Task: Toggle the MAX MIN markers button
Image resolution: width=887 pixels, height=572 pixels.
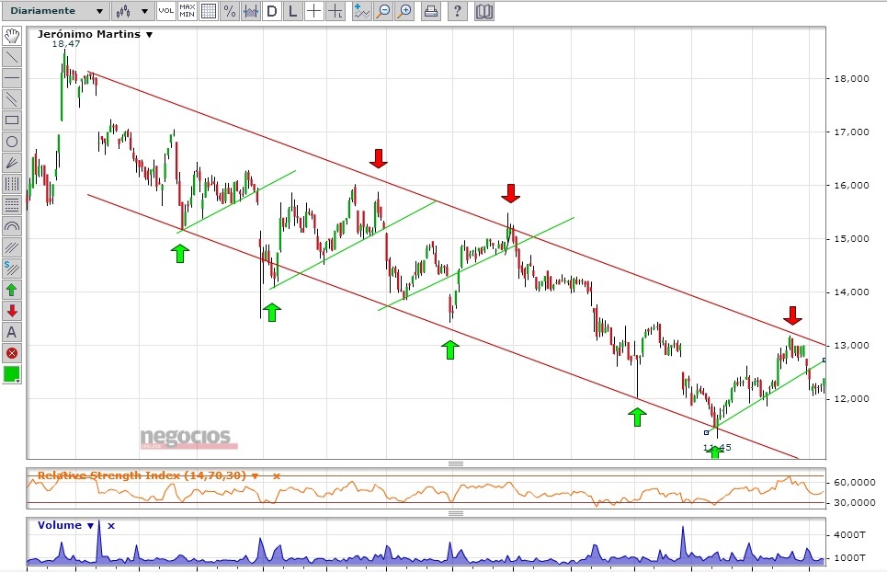Action: pyautogui.click(x=188, y=11)
